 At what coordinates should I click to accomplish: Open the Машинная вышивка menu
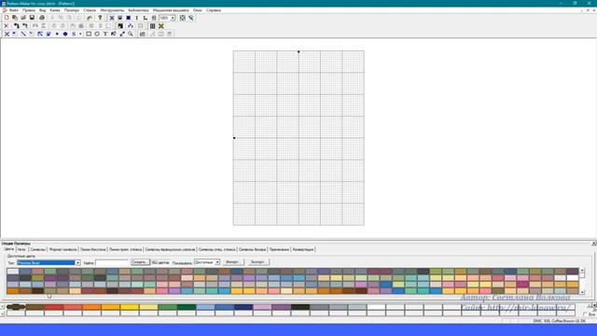[x=171, y=10]
